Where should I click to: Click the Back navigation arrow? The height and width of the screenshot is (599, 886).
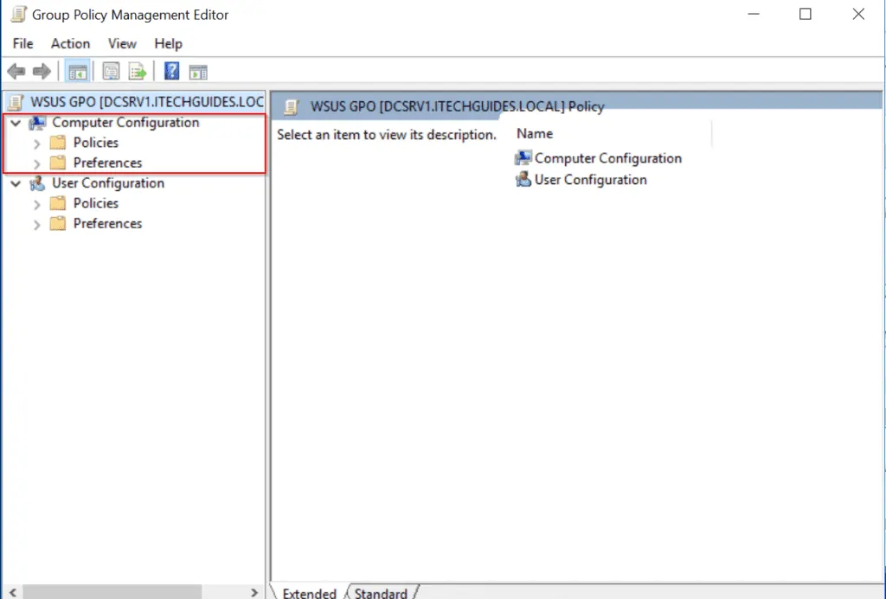coord(16,71)
